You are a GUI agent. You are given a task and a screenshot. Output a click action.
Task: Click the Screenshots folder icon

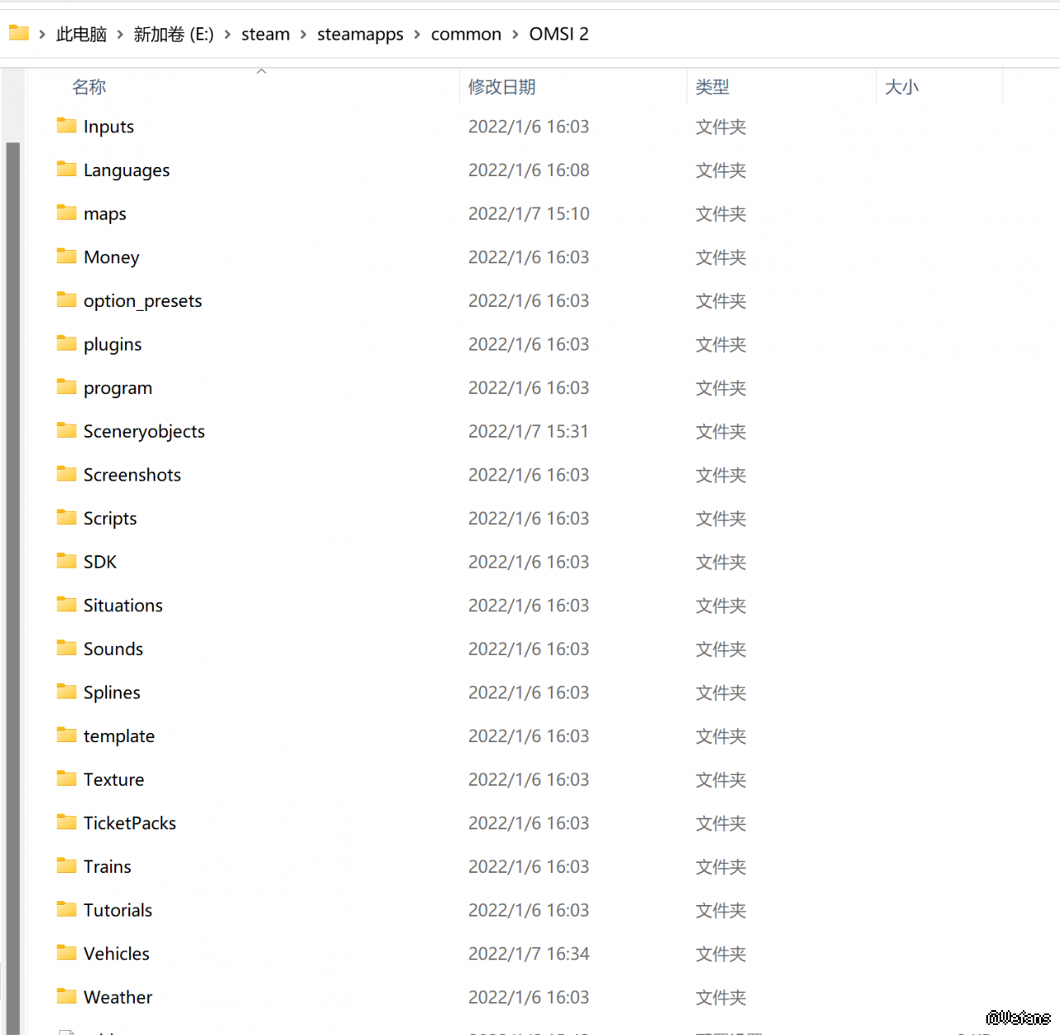point(66,474)
